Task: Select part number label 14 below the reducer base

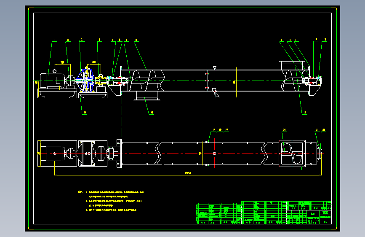Action: (x=85, y=113)
